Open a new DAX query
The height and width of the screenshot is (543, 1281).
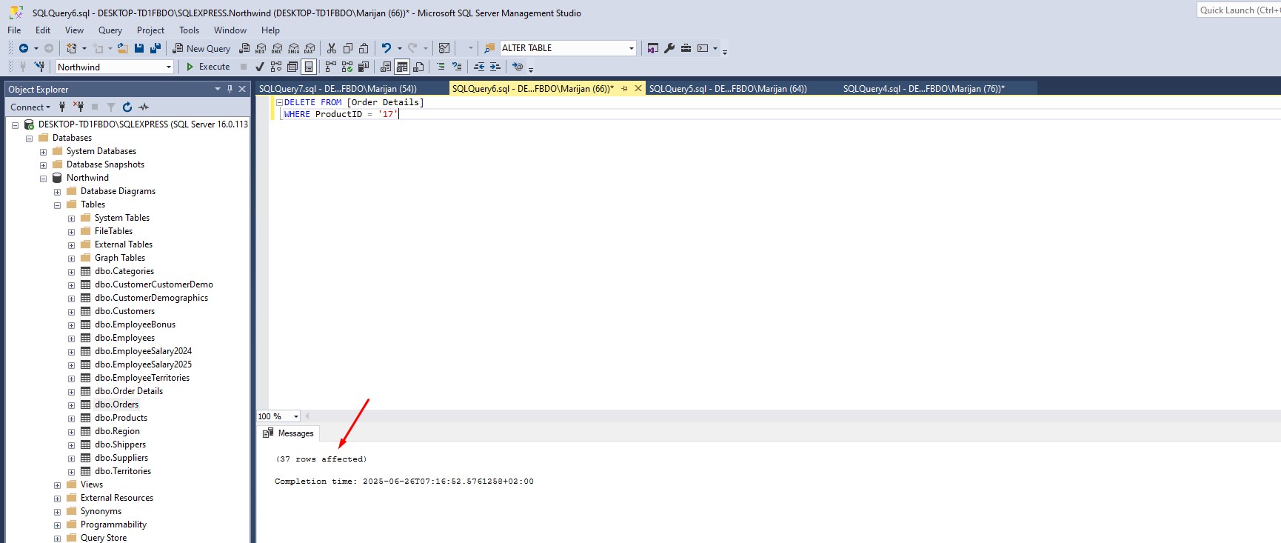point(310,48)
